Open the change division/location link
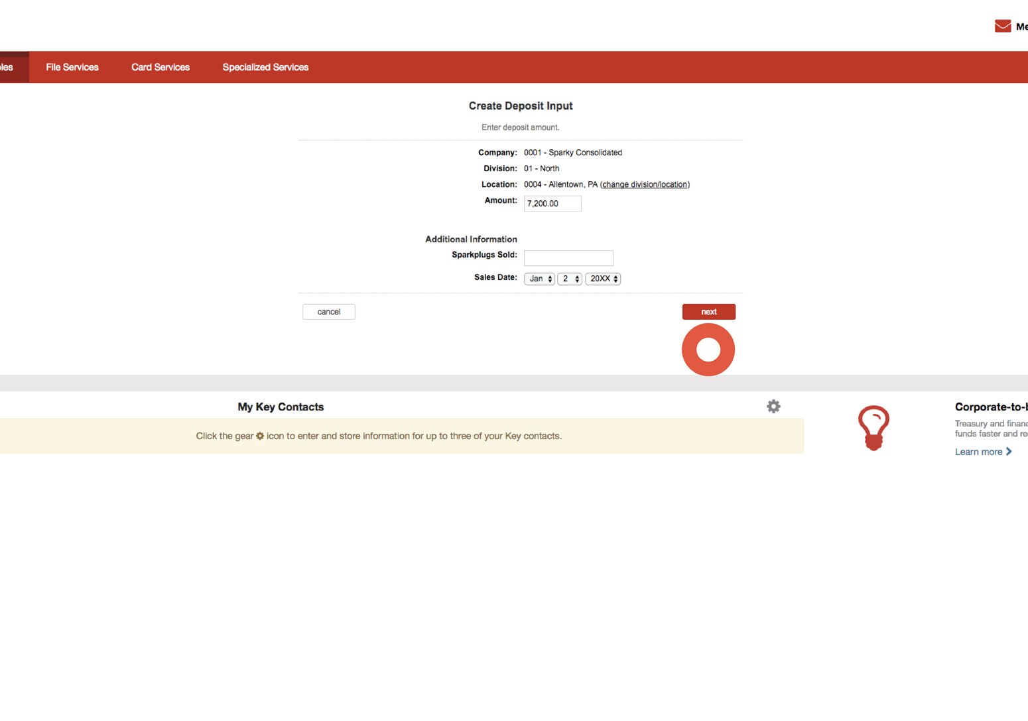This screenshot has height=721, width=1028. pyautogui.click(x=645, y=184)
